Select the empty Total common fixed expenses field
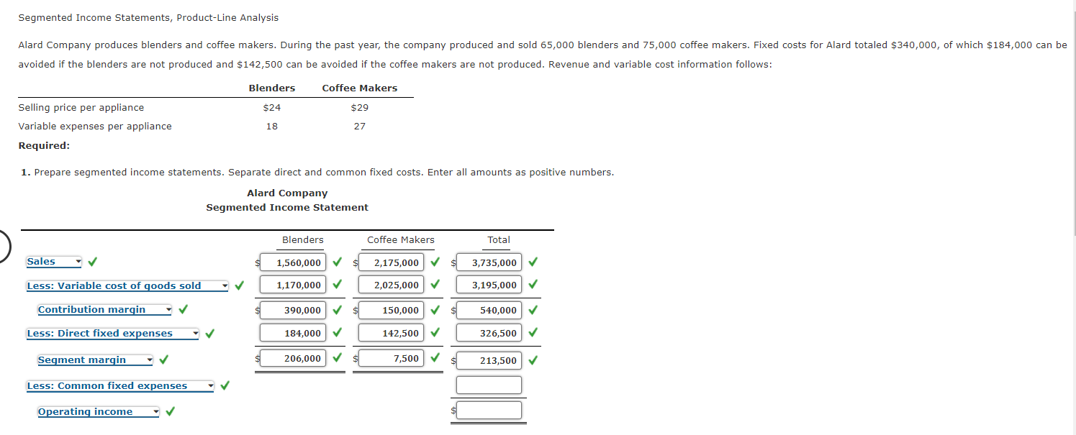This screenshot has width=1076, height=435. pyautogui.click(x=489, y=385)
